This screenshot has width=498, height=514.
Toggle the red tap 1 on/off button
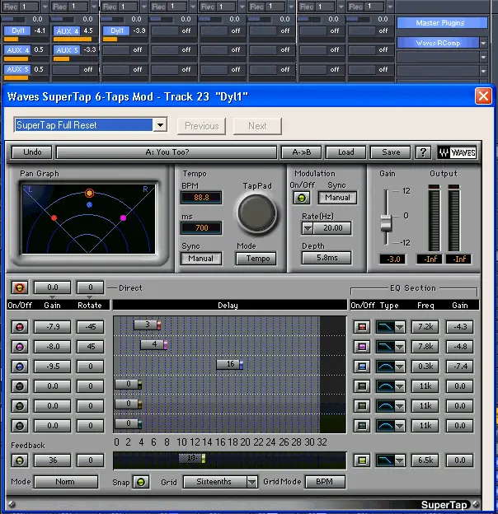click(19, 327)
